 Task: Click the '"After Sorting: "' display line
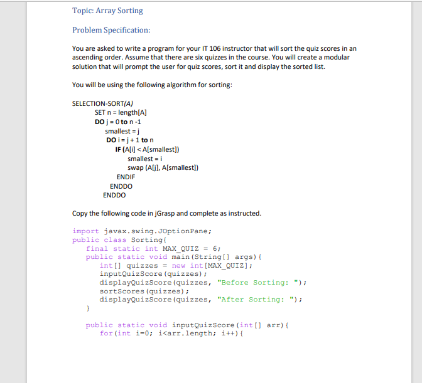coord(201,300)
